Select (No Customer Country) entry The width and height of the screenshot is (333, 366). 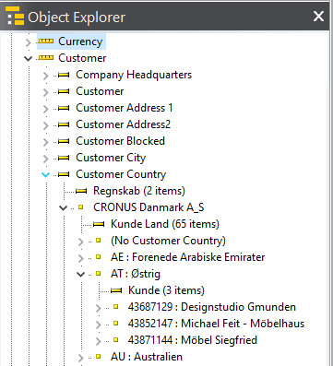(x=168, y=241)
